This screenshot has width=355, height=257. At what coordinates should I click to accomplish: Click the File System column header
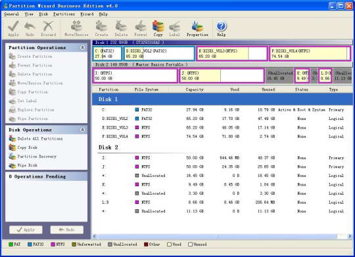[x=147, y=89]
